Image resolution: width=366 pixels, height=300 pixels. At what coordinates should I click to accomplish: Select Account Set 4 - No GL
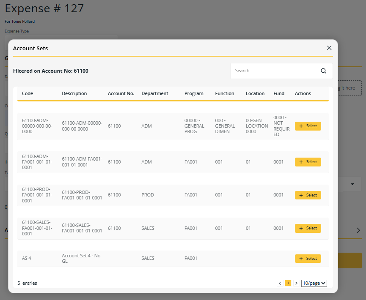(308, 258)
